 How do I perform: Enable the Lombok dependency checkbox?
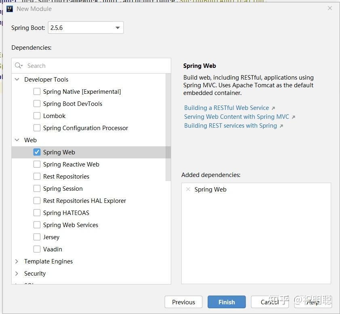[37, 116]
